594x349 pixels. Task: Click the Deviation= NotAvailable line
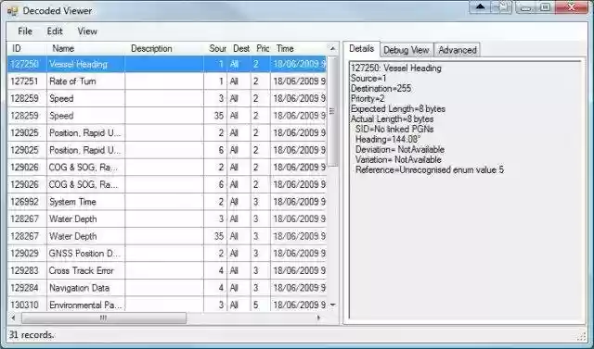pyautogui.click(x=400, y=150)
